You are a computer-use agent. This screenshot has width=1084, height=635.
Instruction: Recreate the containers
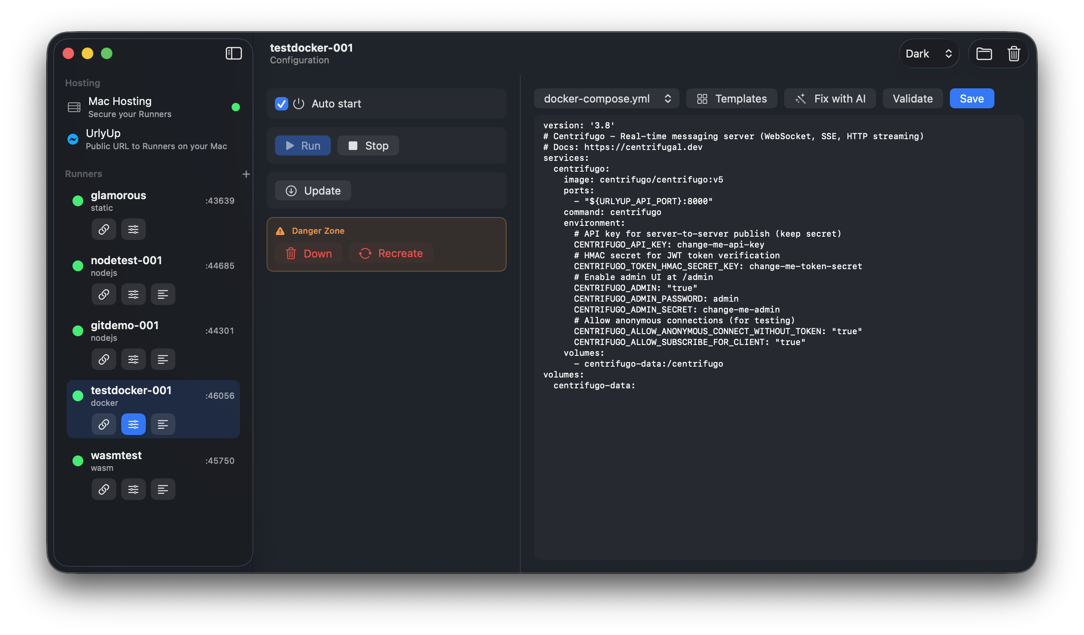391,253
